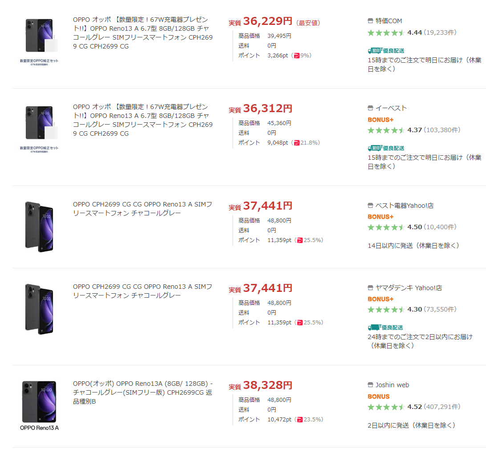Visit the Joshin web store page
Screen dimensions: 486x449
(x=392, y=385)
